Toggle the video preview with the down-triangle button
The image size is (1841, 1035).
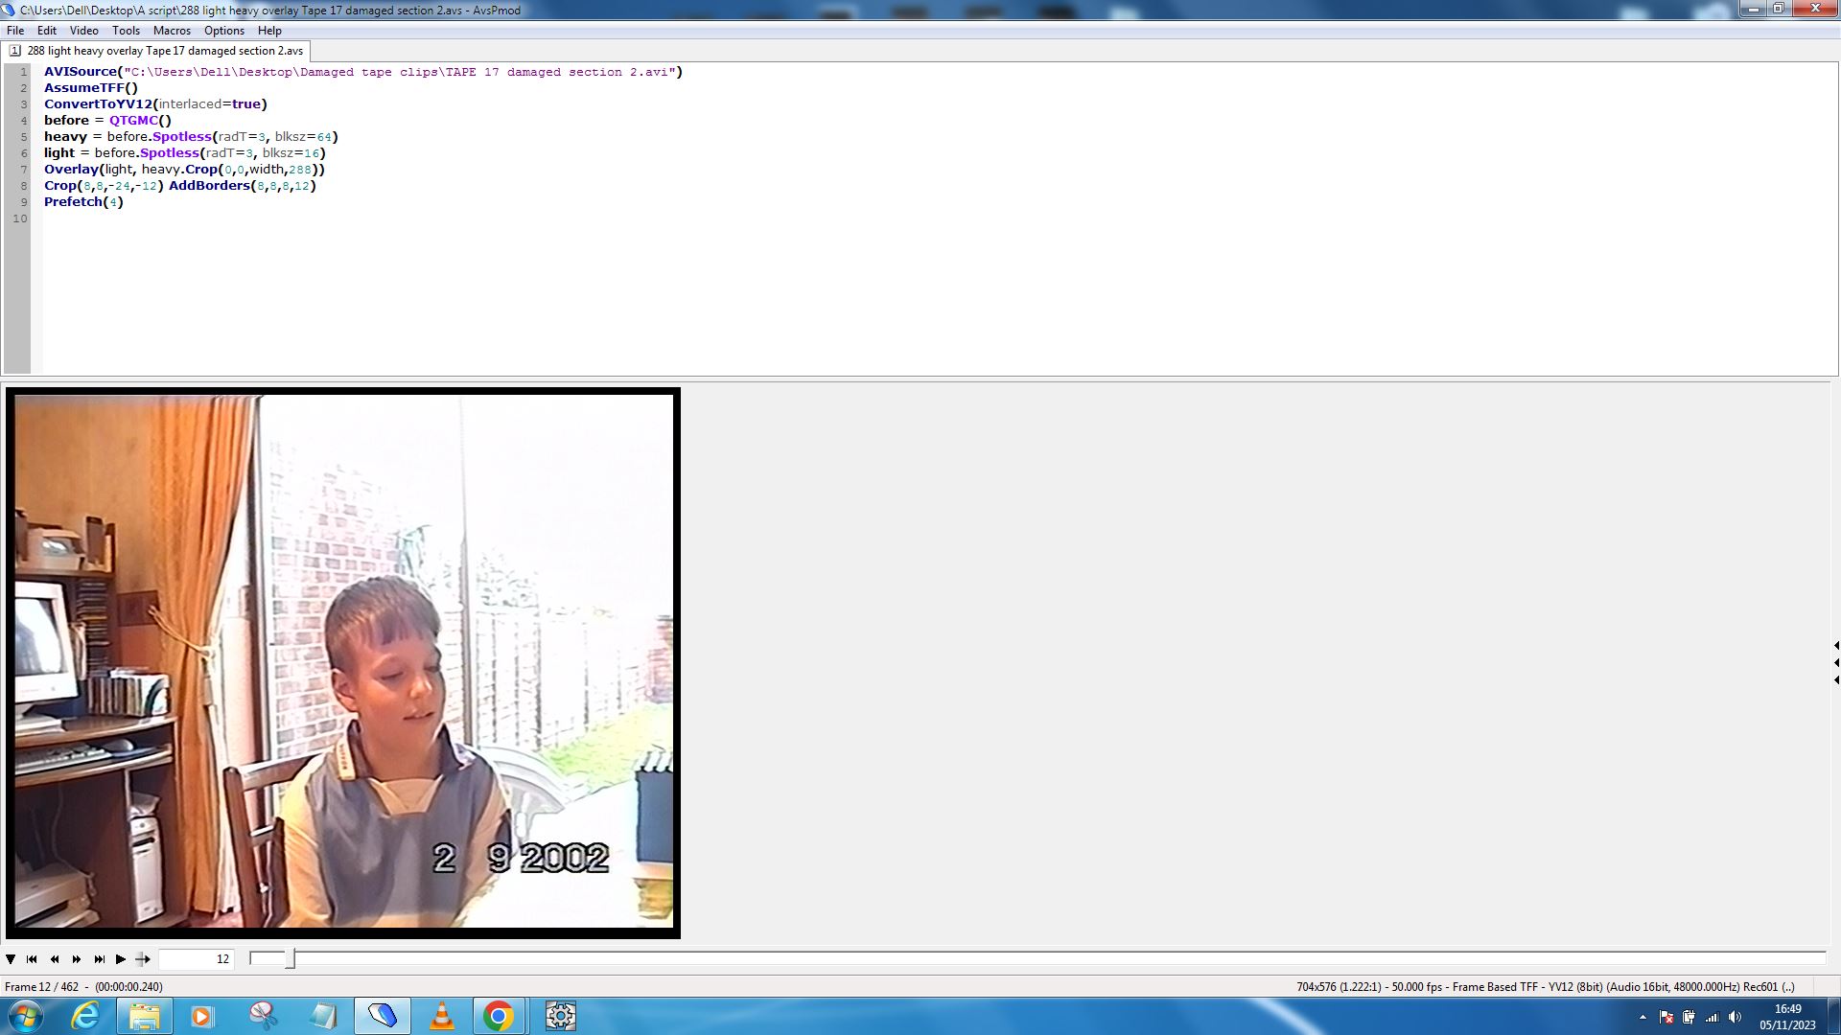(11, 959)
